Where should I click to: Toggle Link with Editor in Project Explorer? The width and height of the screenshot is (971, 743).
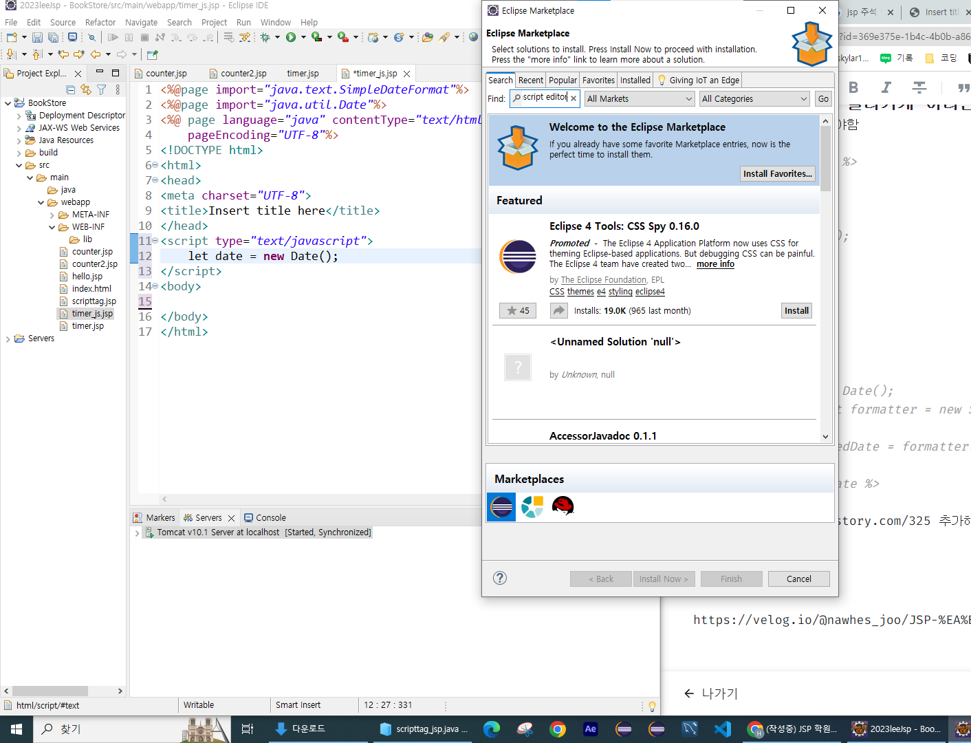click(x=86, y=89)
